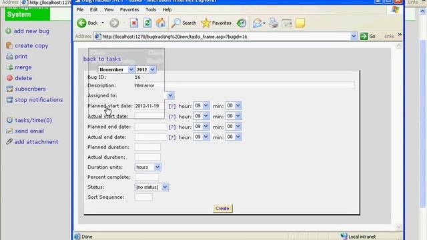
Task: Open Planned start date min dropdown
Action: [234, 105]
